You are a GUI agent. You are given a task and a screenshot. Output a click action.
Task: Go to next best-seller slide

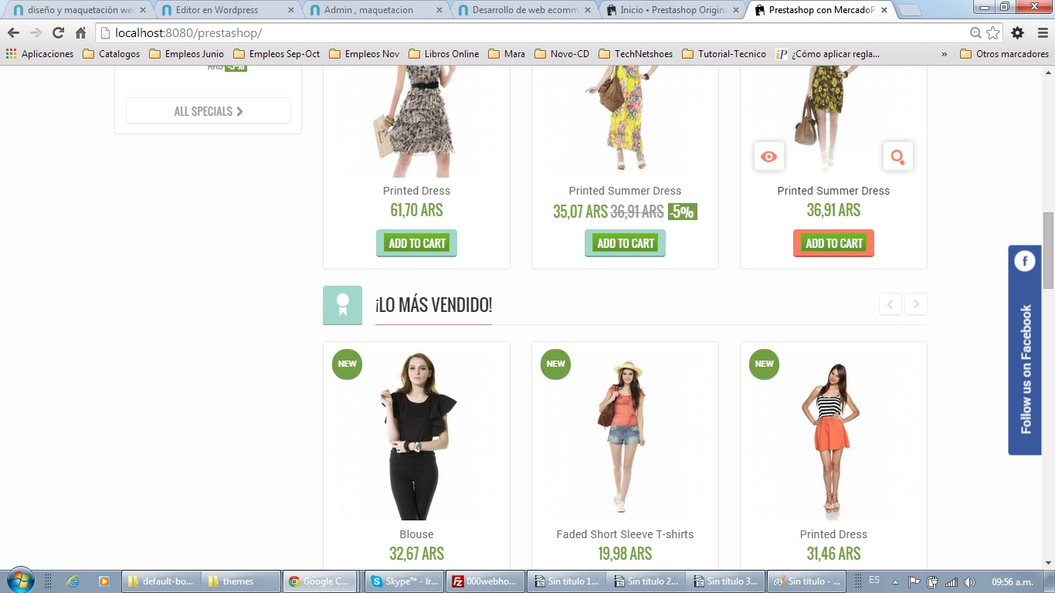916,304
